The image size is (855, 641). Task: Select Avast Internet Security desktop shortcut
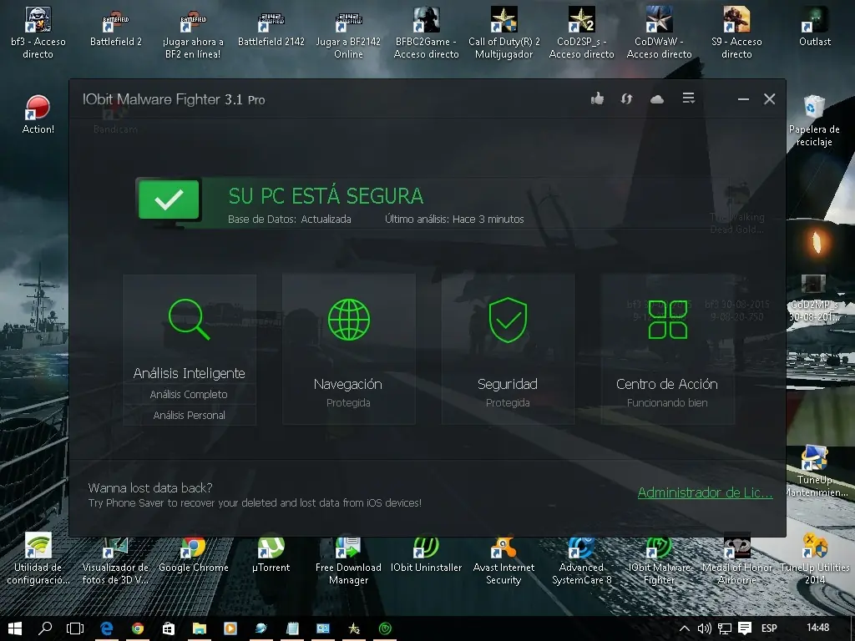pos(503,559)
